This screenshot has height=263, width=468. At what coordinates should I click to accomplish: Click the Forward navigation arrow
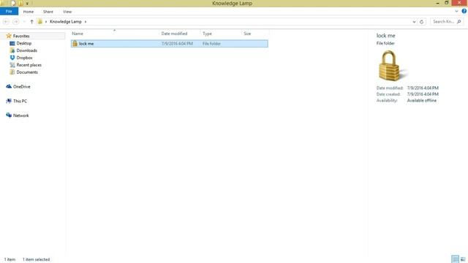pyautogui.click(x=15, y=22)
